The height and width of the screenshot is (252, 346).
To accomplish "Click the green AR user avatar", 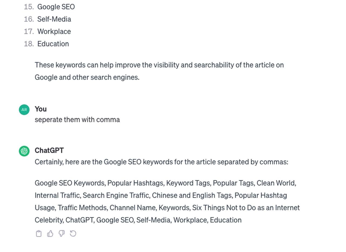I will 24,110.
